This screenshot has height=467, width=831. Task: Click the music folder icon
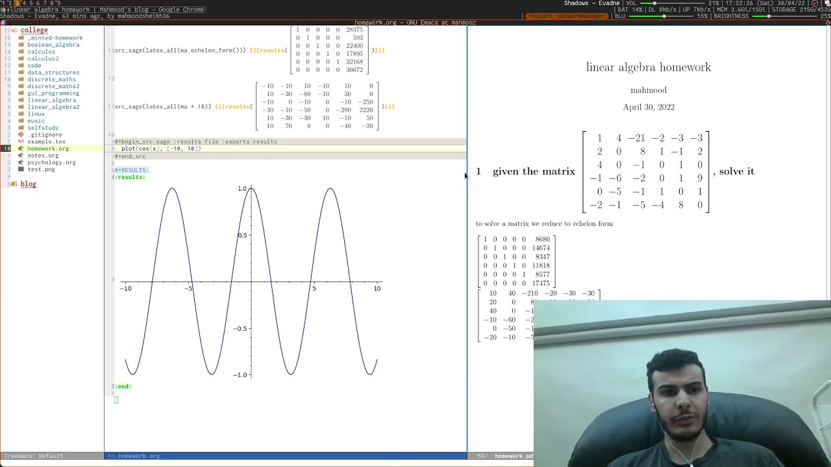point(21,121)
